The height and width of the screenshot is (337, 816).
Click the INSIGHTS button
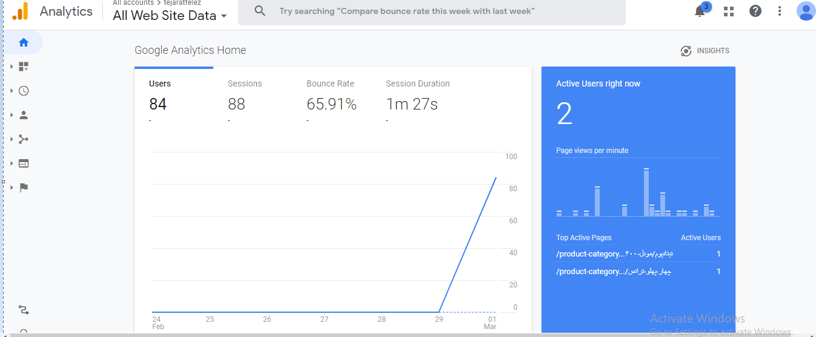coord(705,51)
